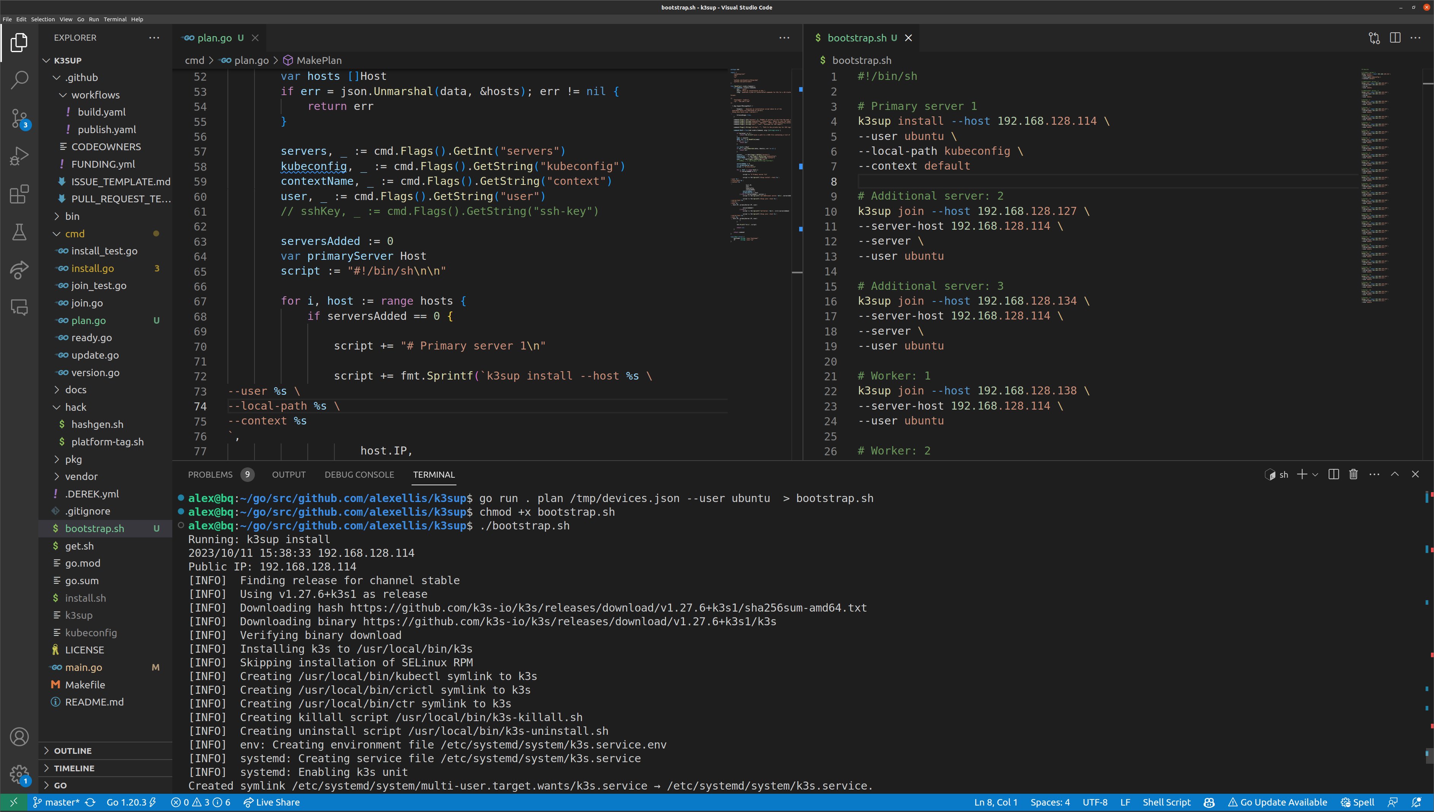Image resolution: width=1434 pixels, height=812 pixels.
Task: Open more actions for plan.go editor group
Action: pos(784,37)
